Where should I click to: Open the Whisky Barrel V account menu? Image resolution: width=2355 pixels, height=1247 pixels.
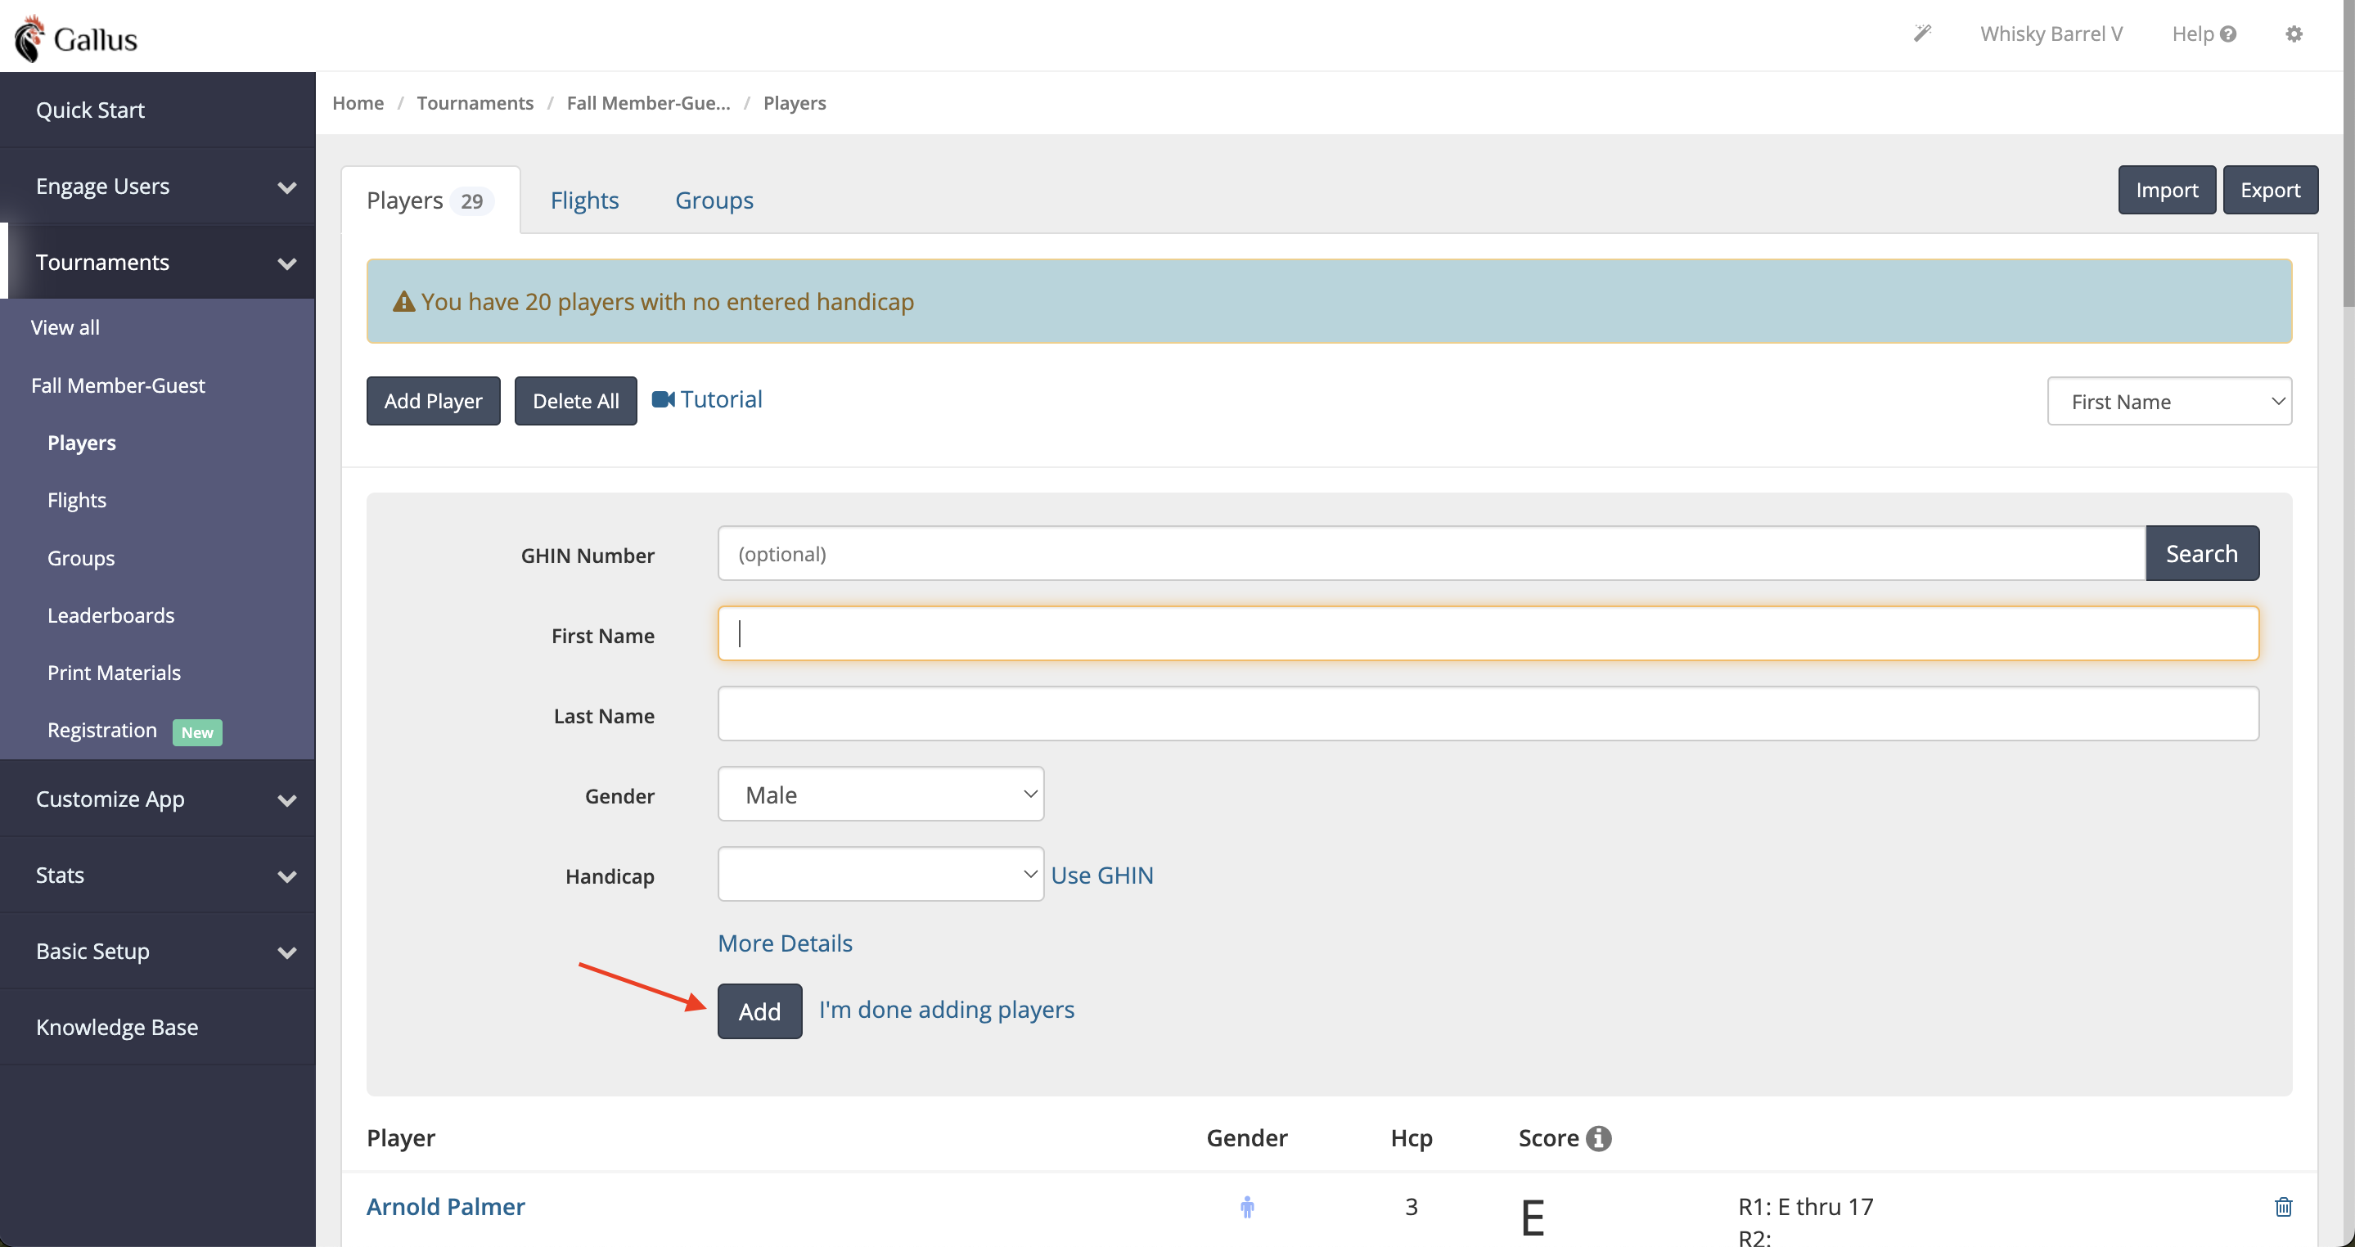click(x=2051, y=34)
